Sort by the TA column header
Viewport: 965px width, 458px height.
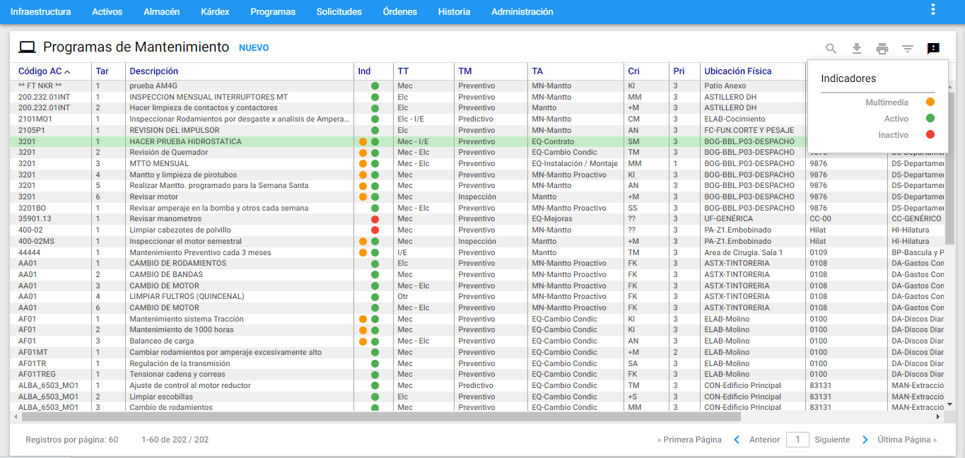coord(537,71)
